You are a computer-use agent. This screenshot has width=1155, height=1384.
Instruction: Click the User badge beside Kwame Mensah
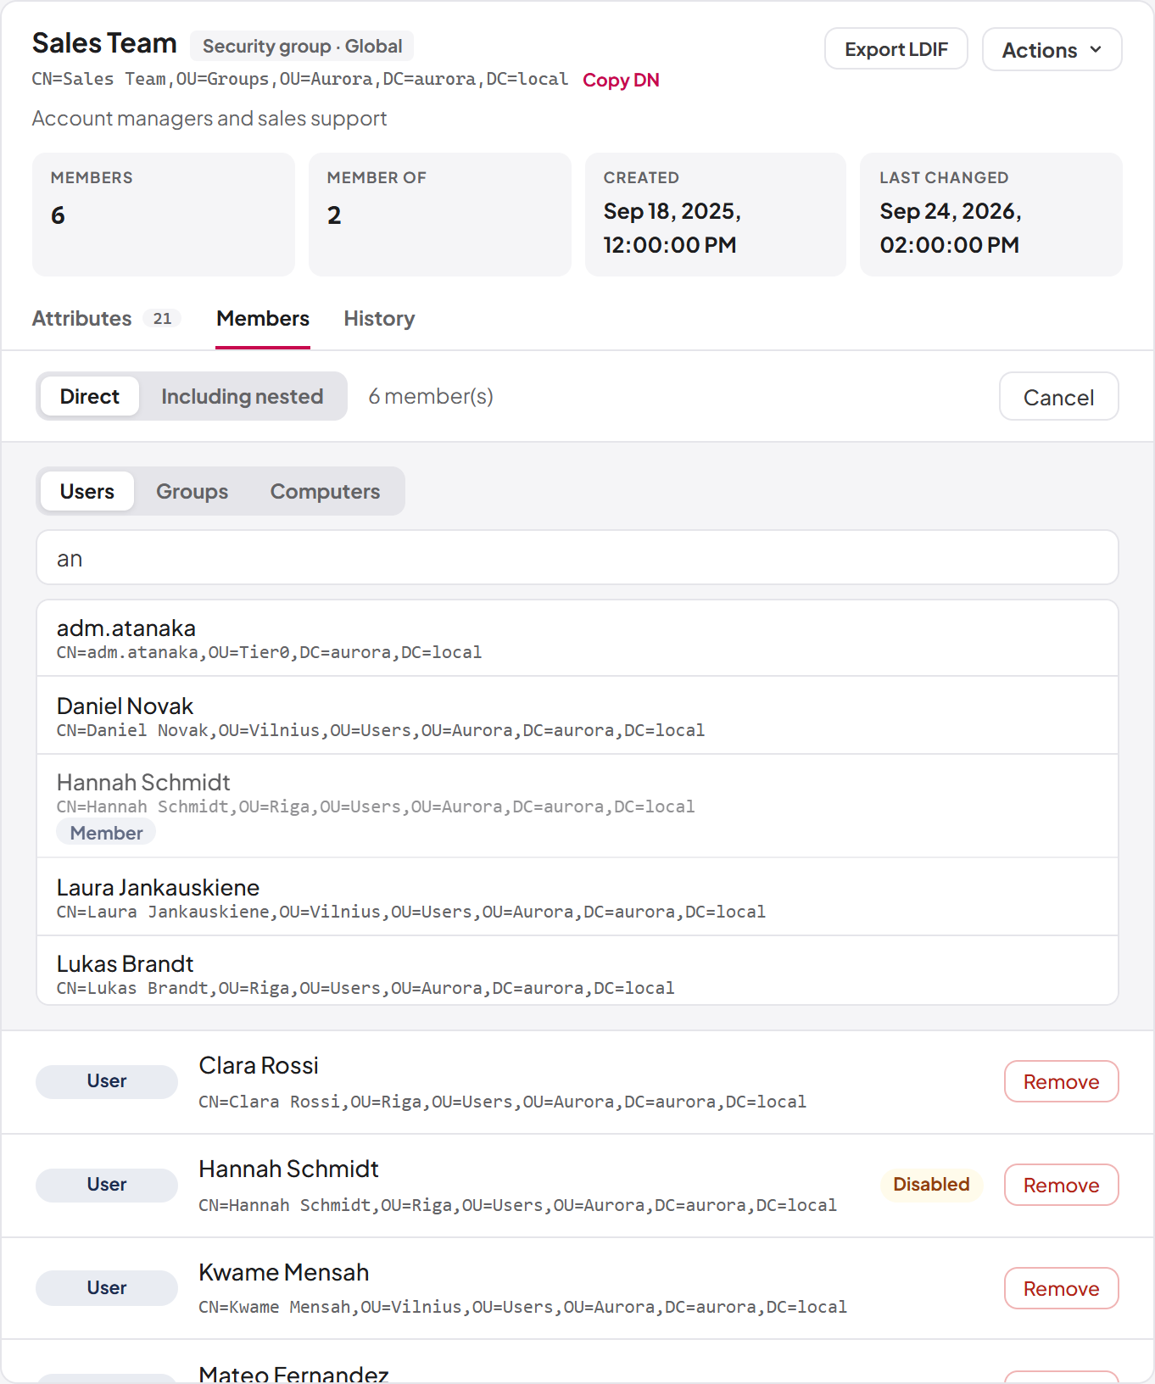[107, 1288]
